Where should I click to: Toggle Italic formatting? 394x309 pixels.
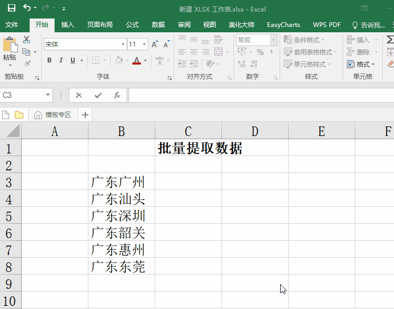point(61,60)
